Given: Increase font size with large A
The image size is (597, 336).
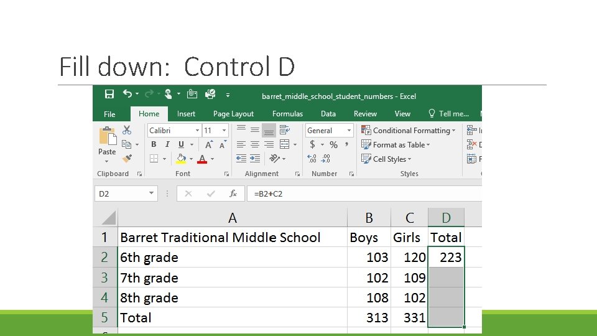Looking at the screenshot, I should click(208, 144).
